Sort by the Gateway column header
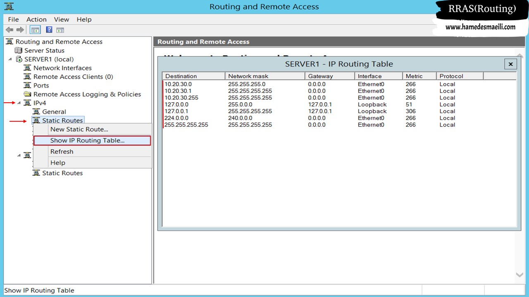Image resolution: width=529 pixels, height=297 pixels. tap(330, 76)
